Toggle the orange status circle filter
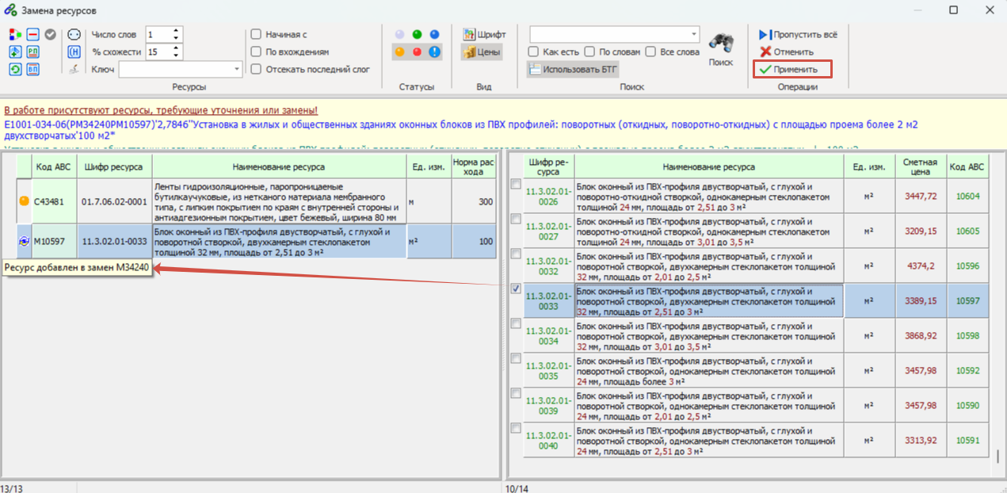This screenshot has height=493, width=1007. tap(399, 52)
